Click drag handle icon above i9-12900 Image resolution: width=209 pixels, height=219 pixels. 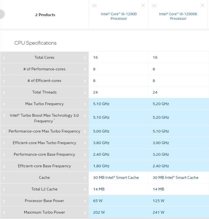pyautogui.click(x=95, y=6)
